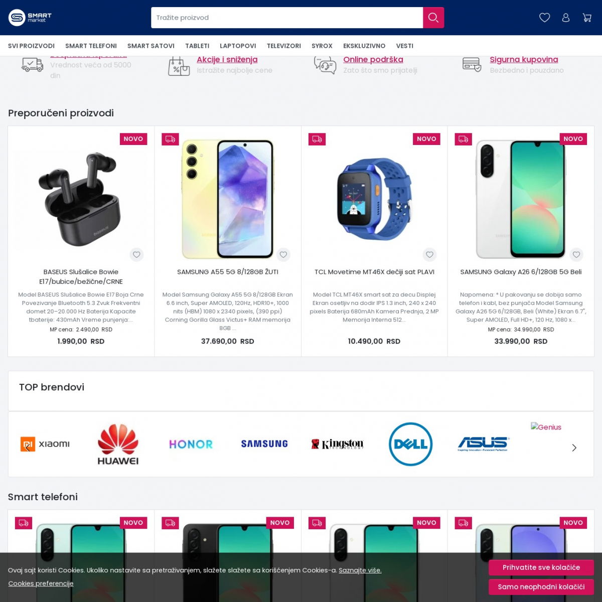Select the Dell brand logo
602x602 pixels.
tap(410, 444)
